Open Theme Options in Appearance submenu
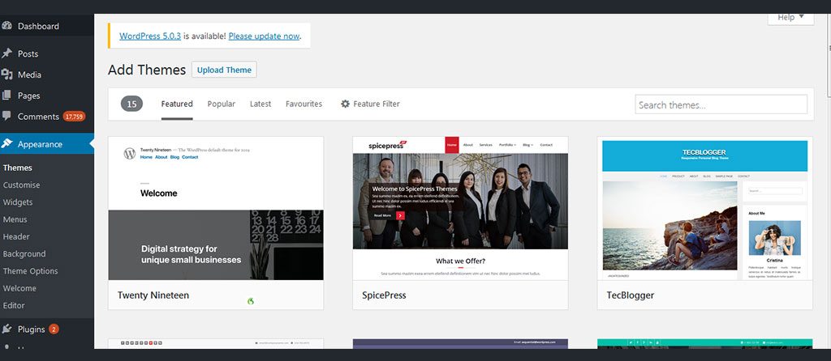 coord(30,271)
